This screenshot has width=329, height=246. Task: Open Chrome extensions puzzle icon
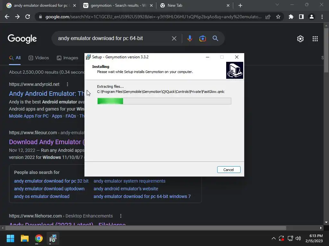291,17
